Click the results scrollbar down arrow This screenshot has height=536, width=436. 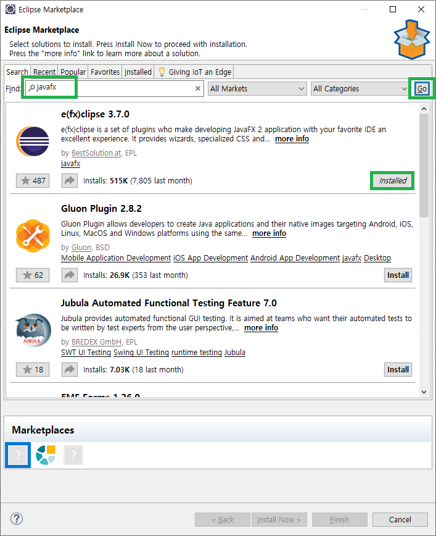point(424,392)
